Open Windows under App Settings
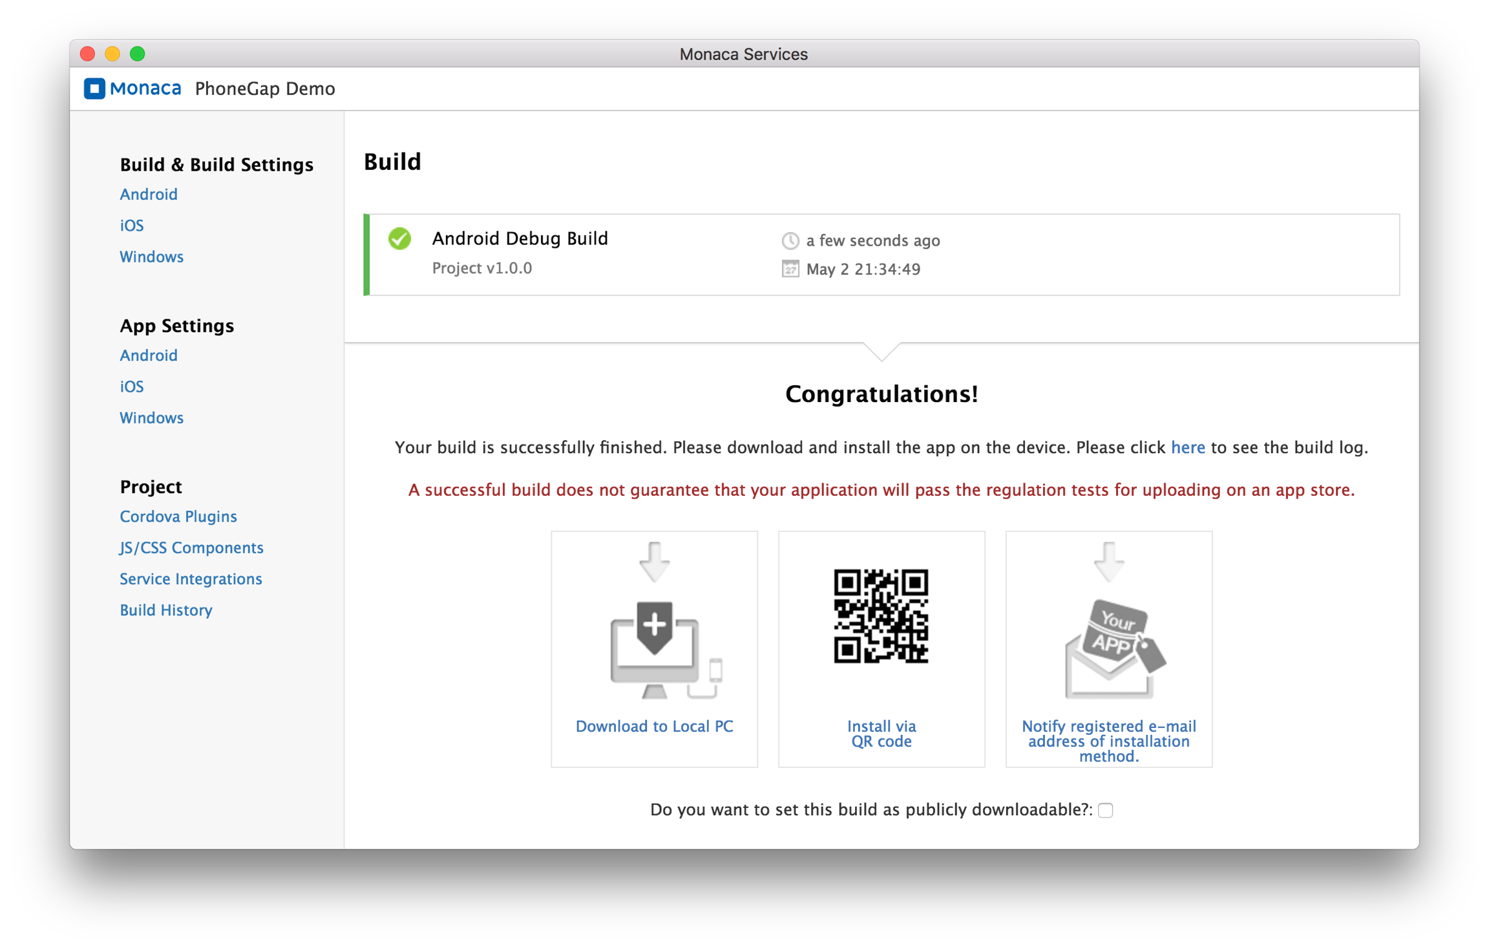The image size is (1489, 949). click(151, 418)
